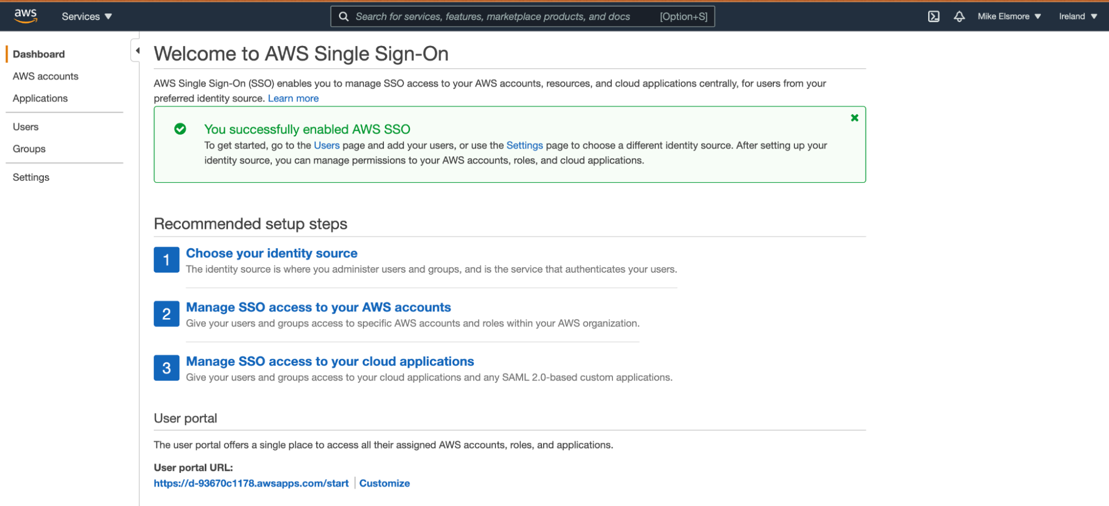
Task: Click the step 1 number badge
Action: (x=166, y=260)
